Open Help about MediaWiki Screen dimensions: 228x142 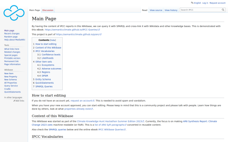click(15, 40)
